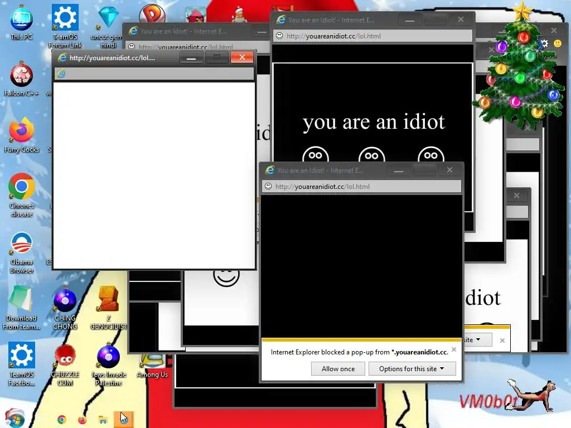Expand the partially hidden 'site' dropdown in the background window
This screenshot has width=571, height=428.
(478, 339)
